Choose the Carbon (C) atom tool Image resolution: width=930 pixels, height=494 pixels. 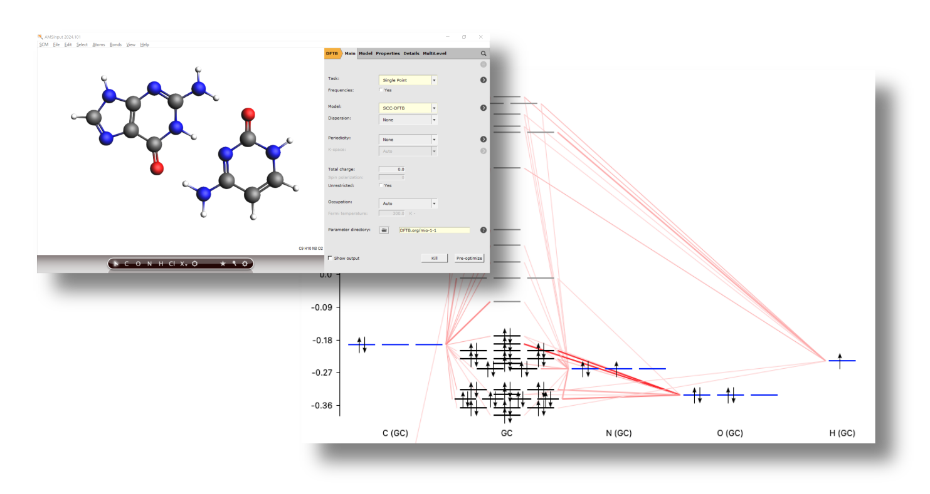126,264
